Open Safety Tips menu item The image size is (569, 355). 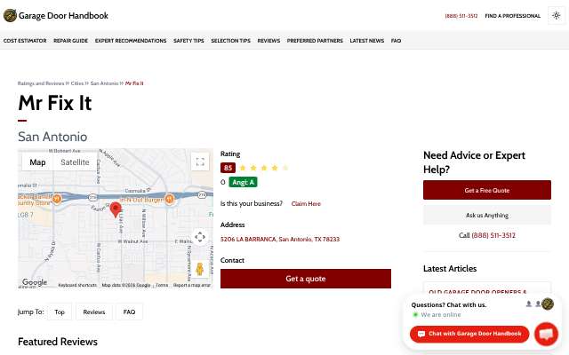(188, 41)
